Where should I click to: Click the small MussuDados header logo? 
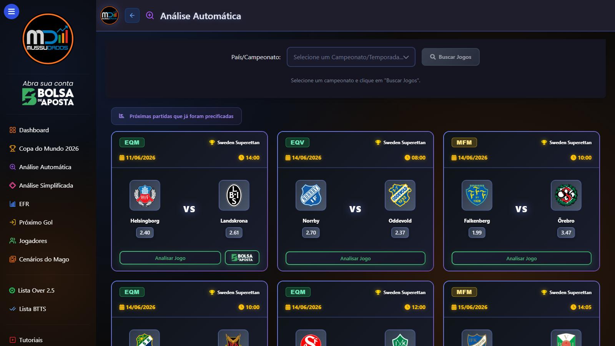tap(110, 15)
